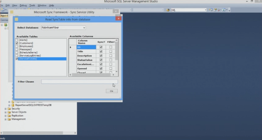The height and width of the screenshot is (140, 262).
Task: Check the [Employees] table checkbox
Action: [17, 46]
